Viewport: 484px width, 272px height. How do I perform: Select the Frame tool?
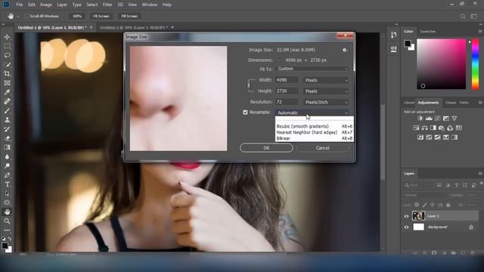7,83
